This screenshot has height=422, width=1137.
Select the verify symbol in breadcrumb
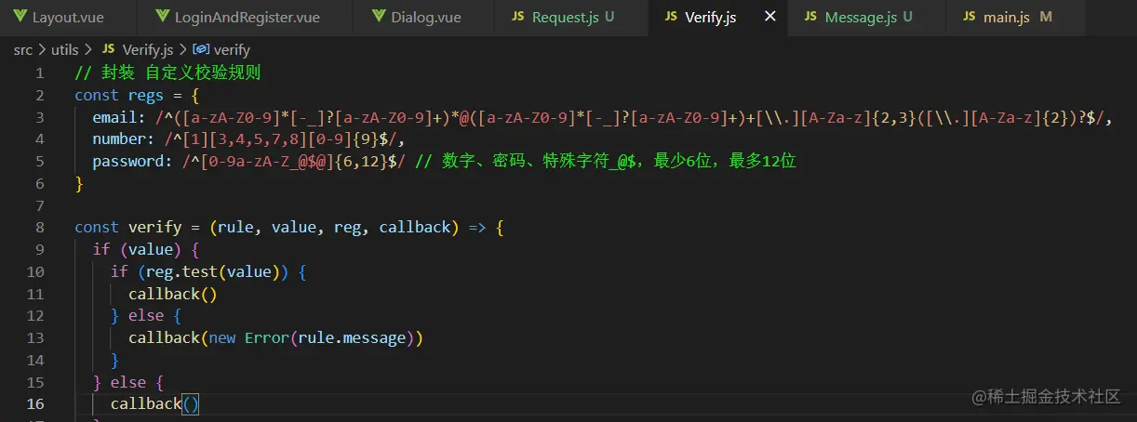(x=221, y=49)
